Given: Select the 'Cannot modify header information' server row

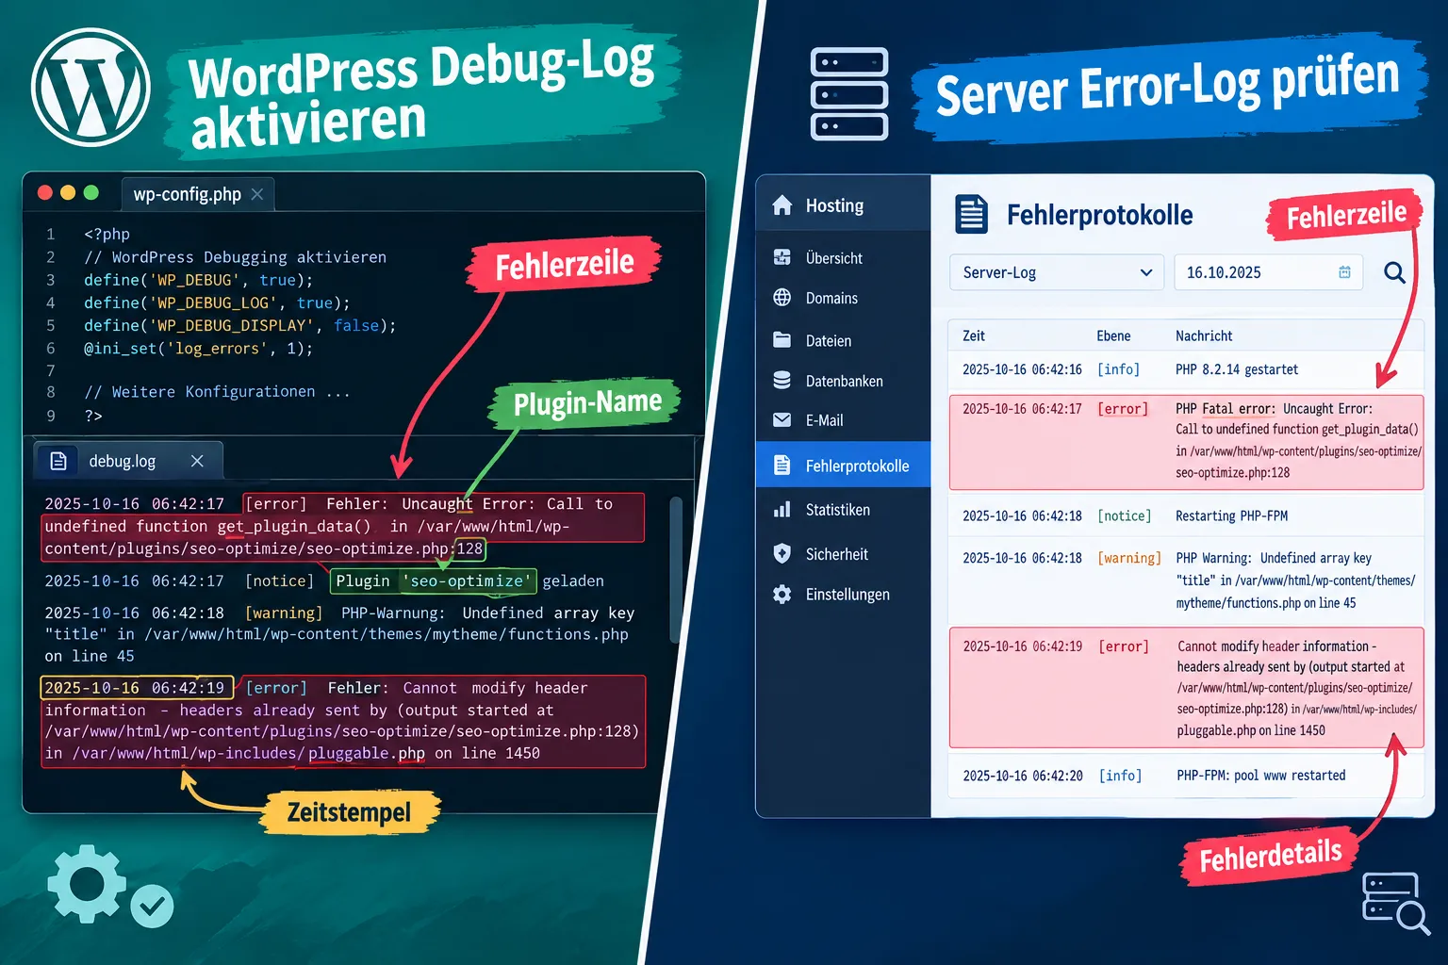Looking at the screenshot, I should point(1186,688).
